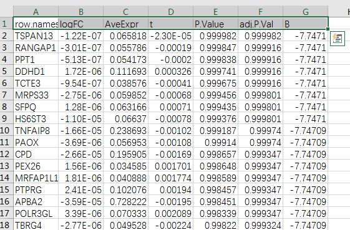Viewport: 350px width, 230px height.
Task: Select row 1 header number
Action: 6,24
